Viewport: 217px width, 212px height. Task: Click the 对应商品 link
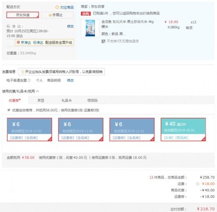click(x=67, y=7)
